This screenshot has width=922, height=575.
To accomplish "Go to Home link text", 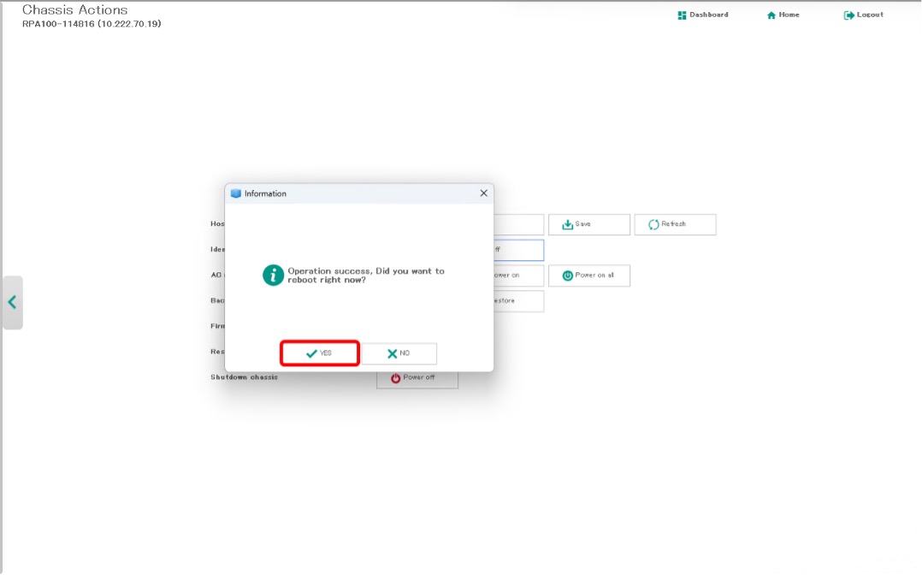I will (789, 15).
